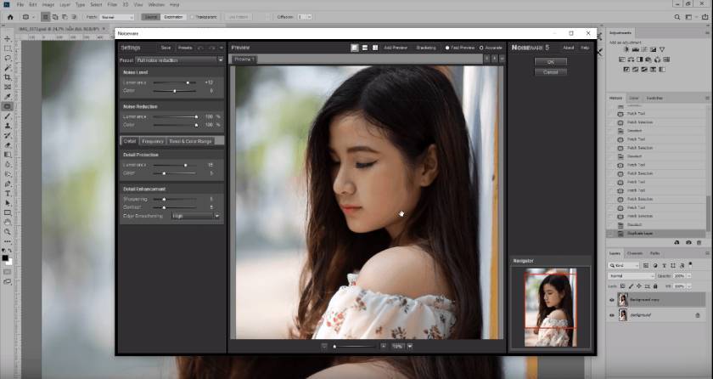Click OK to apply Noiseware
This screenshot has height=379, width=713.
550,62
